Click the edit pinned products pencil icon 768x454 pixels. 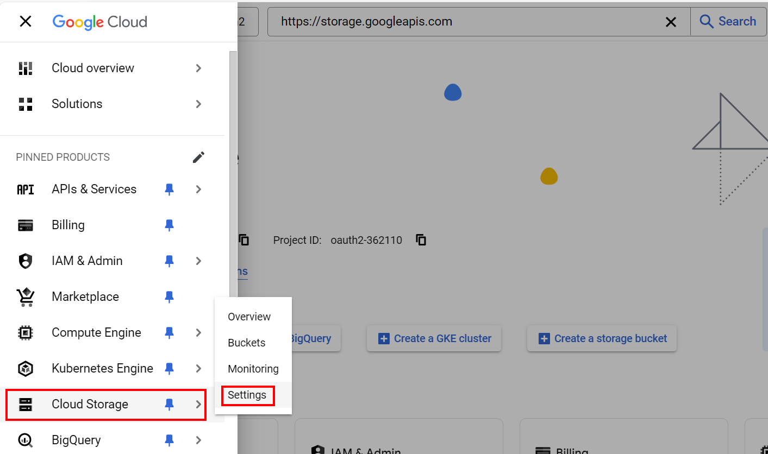pos(198,157)
